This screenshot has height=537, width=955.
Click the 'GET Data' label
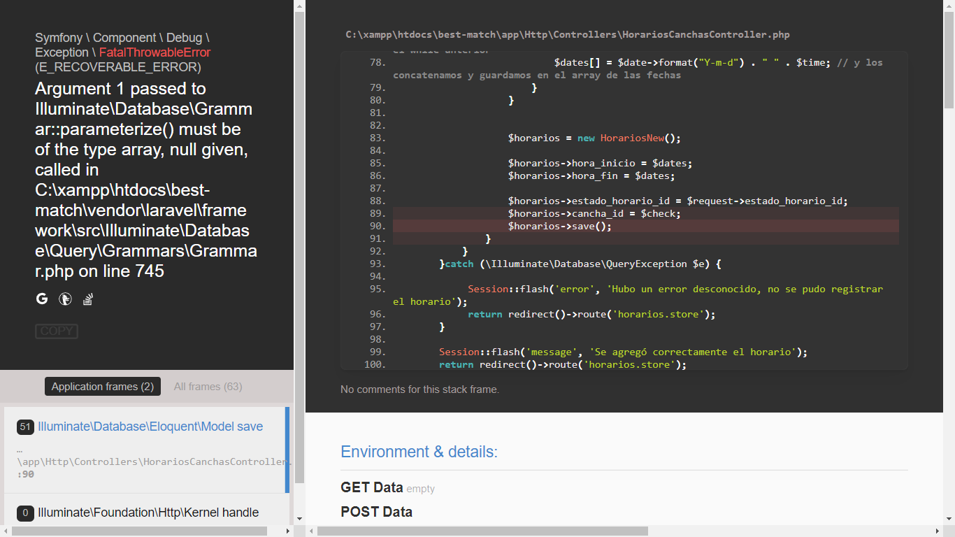click(371, 488)
